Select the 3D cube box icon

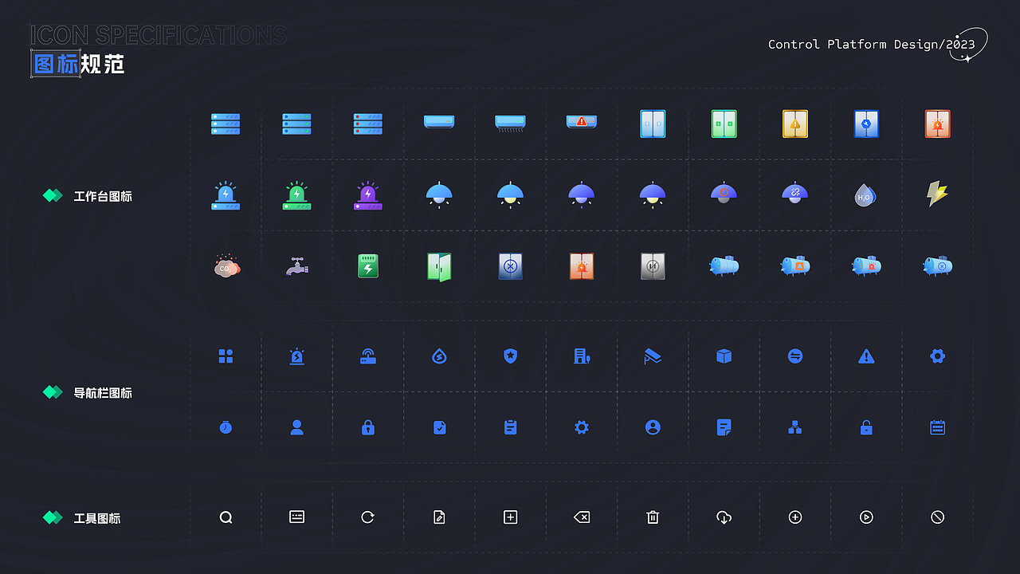pyautogui.click(x=724, y=356)
